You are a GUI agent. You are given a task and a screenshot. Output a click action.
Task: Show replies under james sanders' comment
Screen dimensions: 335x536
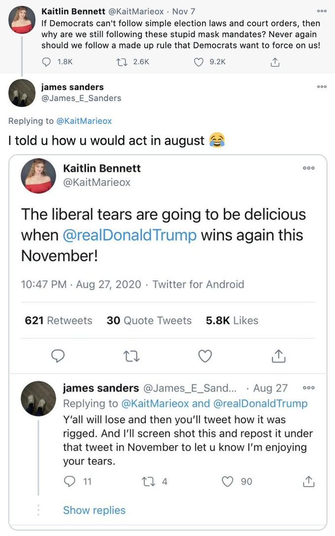coord(94,510)
